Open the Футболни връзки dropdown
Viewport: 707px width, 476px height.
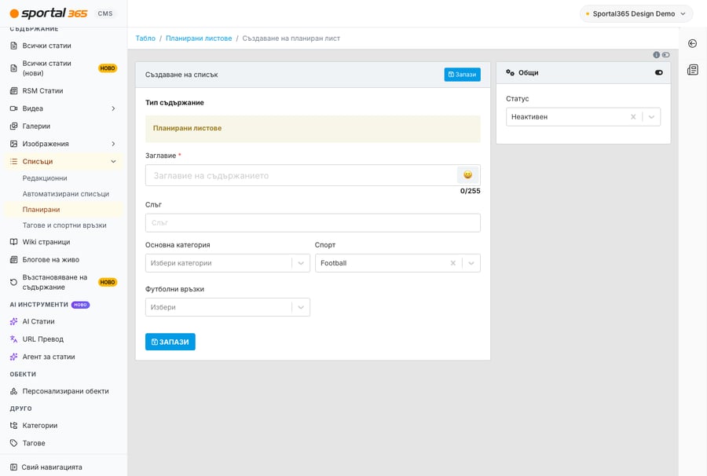227,307
